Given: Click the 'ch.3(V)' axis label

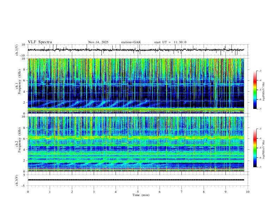Looking at the screenshot, I should pyautogui.click(x=17, y=180).
